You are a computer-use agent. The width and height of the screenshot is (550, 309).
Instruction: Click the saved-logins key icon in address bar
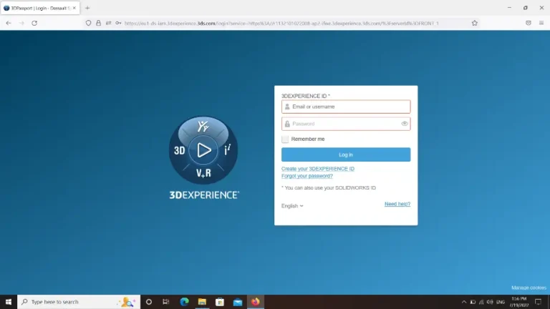click(118, 23)
